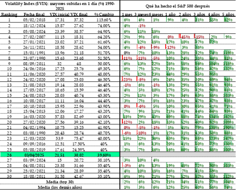This screenshot has height=190, width=236.
Task: Select the '2 años' column header
Action: click(185, 15)
